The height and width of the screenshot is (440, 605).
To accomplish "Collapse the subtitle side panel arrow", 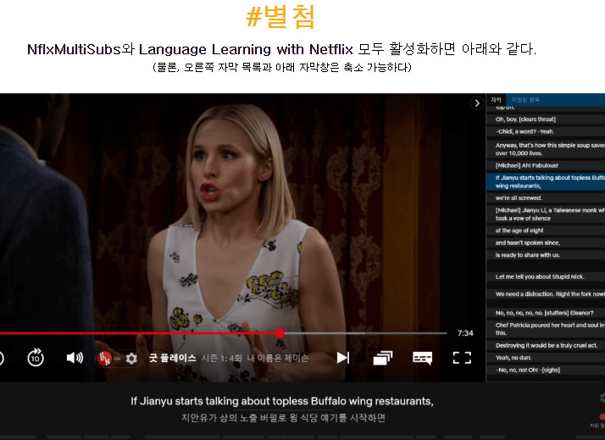I will 477,103.
